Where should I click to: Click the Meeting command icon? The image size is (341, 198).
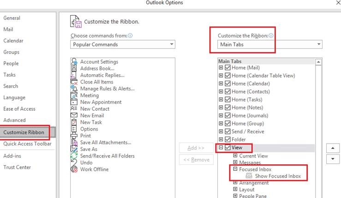pos(74,95)
